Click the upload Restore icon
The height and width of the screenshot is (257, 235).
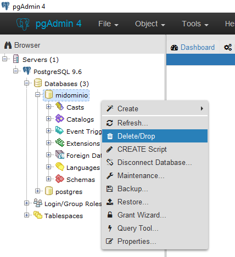click(x=110, y=202)
